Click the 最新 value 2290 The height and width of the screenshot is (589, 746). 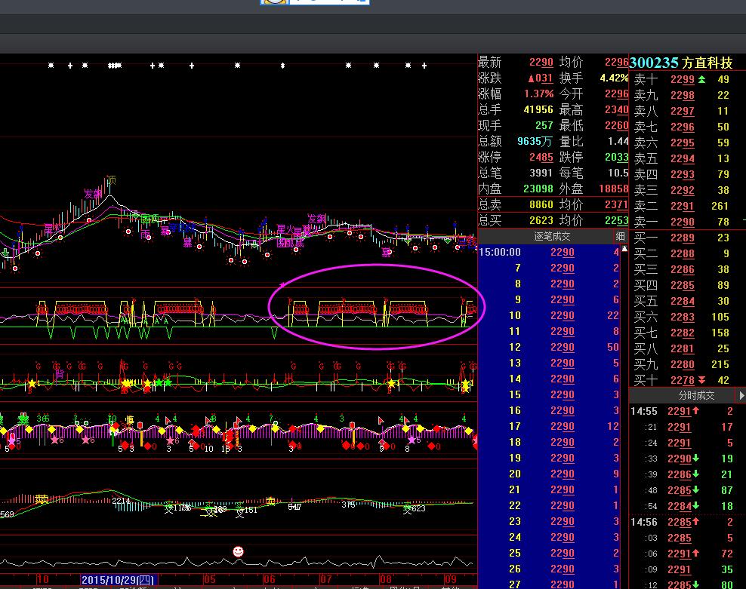tap(541, 63)
